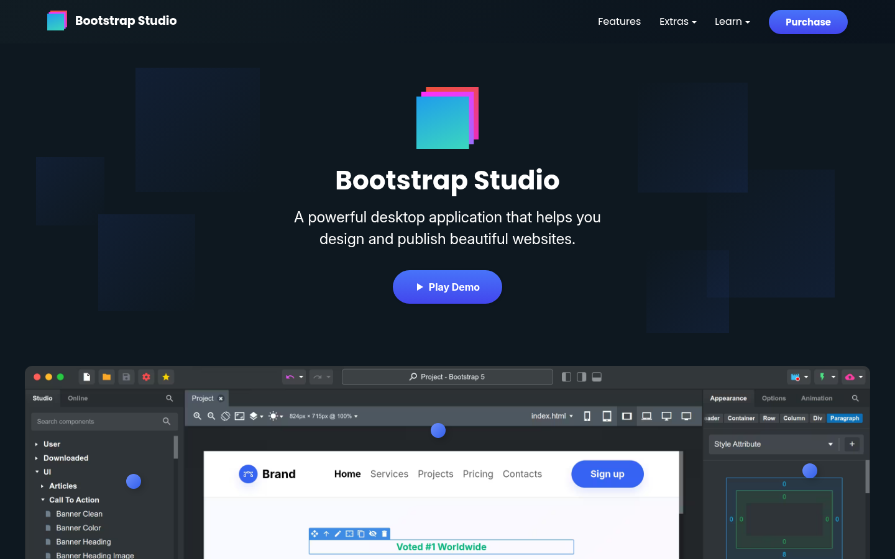The width and height of the screenshot is (895, 559).
Task: Zoom out on the stage
Action: coord(211,416)
